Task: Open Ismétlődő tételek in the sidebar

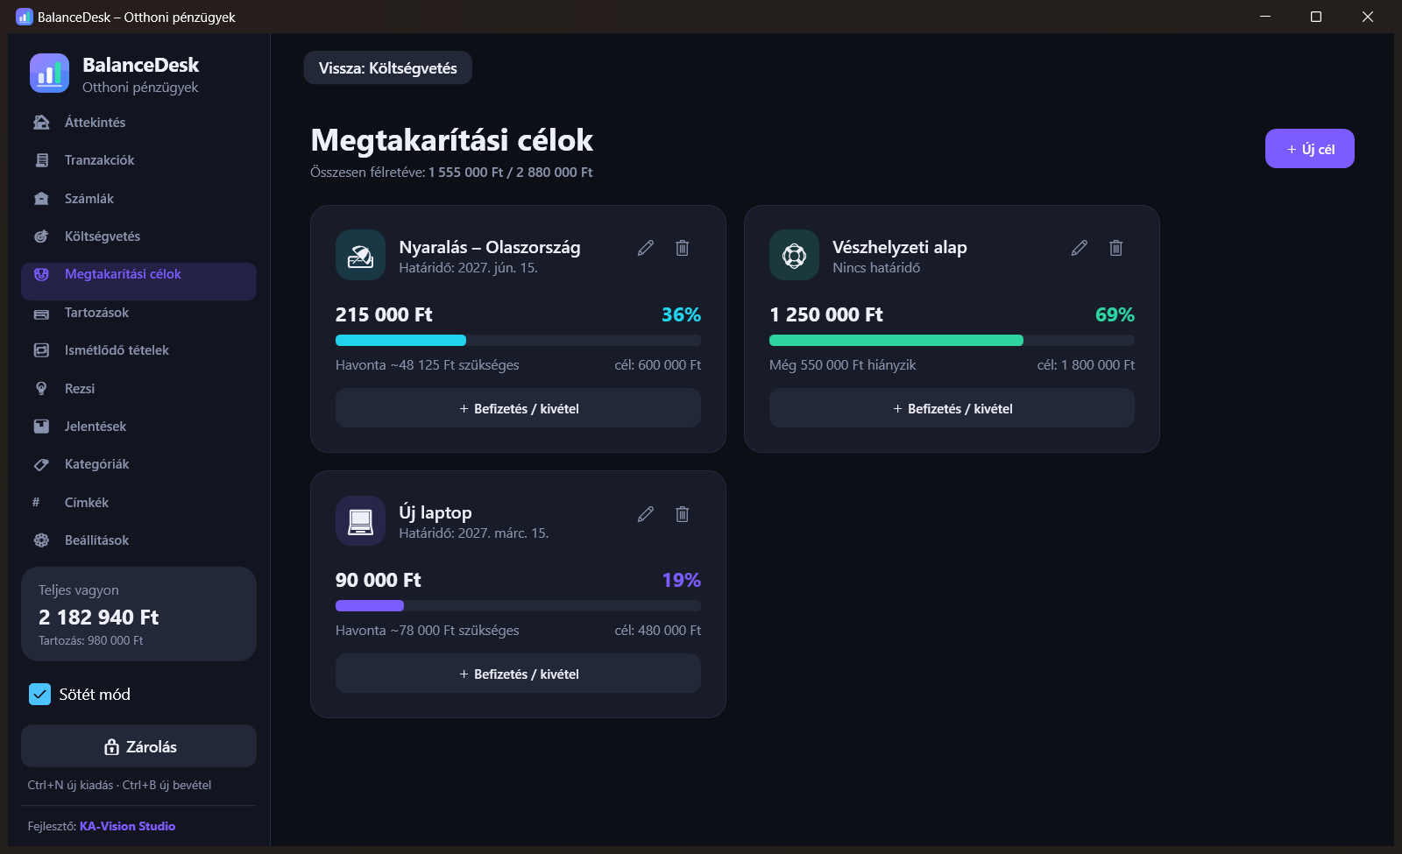Action: coord(138,350)
